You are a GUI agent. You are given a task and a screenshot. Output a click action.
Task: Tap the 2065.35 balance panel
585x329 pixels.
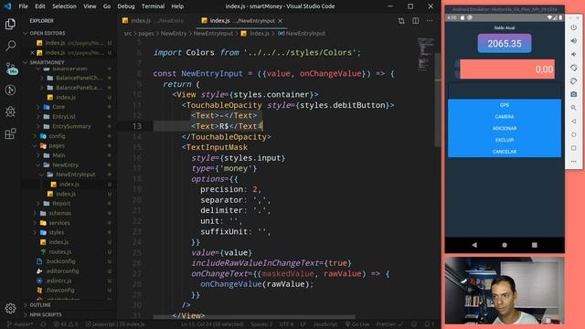click(505, 43)
